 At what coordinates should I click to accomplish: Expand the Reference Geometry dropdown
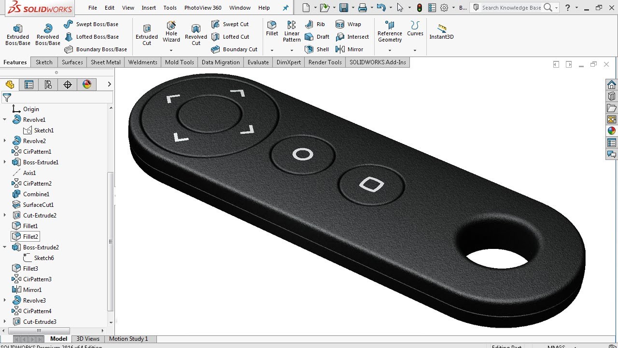[390, 50]
